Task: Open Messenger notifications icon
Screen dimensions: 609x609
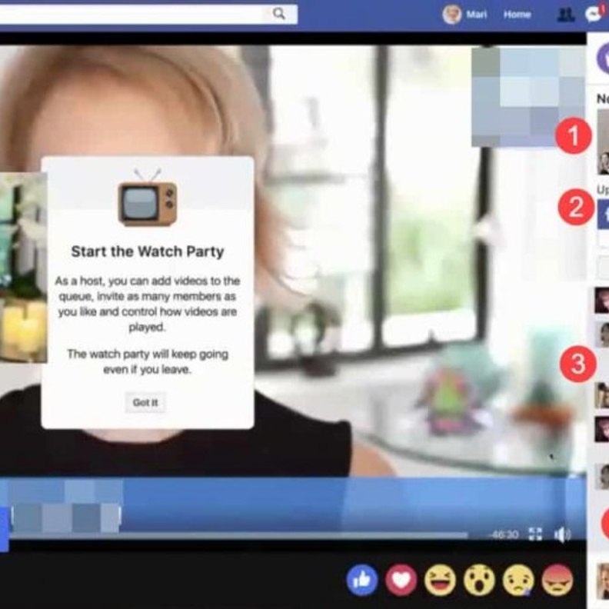Action: pyautogui.click(x=594, y=15)
